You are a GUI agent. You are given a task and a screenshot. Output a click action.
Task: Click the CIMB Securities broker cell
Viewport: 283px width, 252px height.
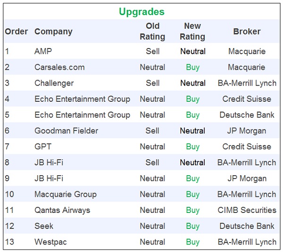(247, 211)
